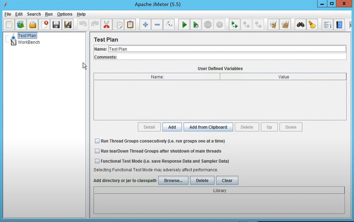354x222 pixels.
Task: Open the Options menu
Action: [x=65, y=14]
